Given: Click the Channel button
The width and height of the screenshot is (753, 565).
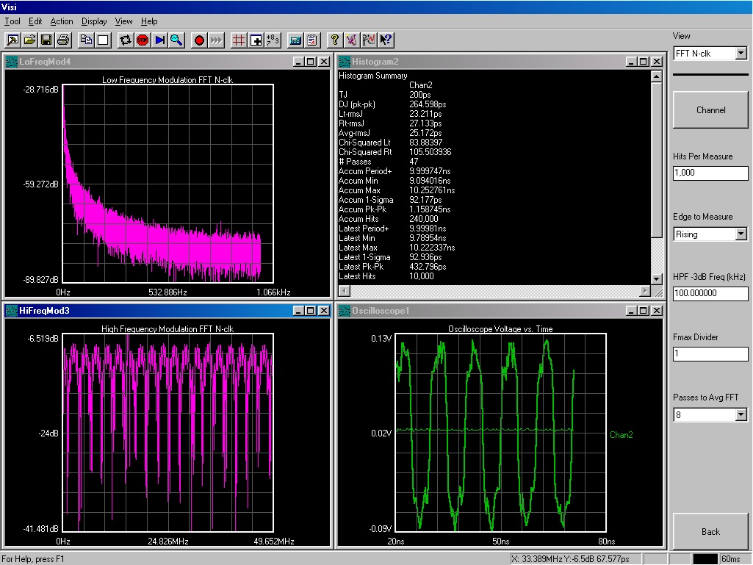Looking at the screenshot, I should 710,110.
